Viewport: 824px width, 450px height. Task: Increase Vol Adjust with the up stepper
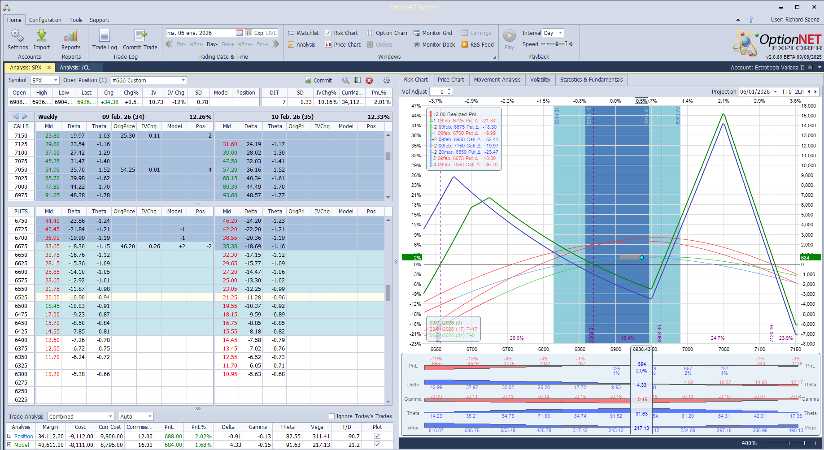(449, 90)
